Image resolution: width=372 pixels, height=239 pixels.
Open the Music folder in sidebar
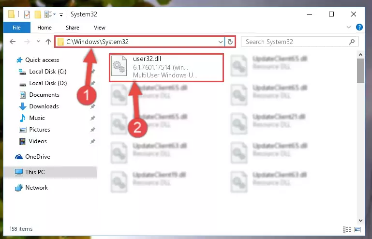click(37, 118)
